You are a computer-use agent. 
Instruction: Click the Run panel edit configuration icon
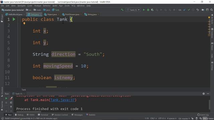[x=11, y=98]
